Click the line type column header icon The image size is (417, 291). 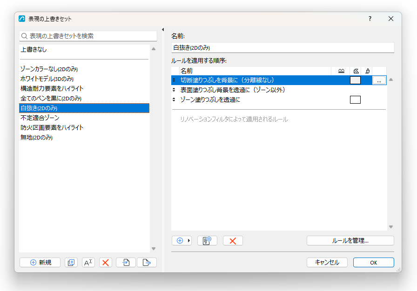(x=341, y=71)
